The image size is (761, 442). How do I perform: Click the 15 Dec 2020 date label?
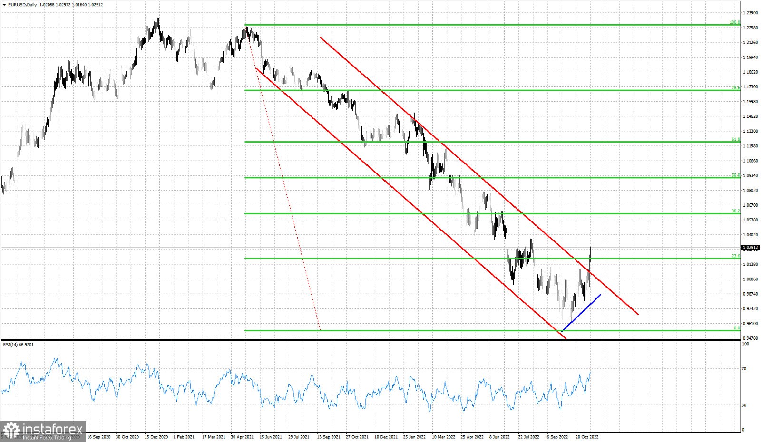[156, 437]
